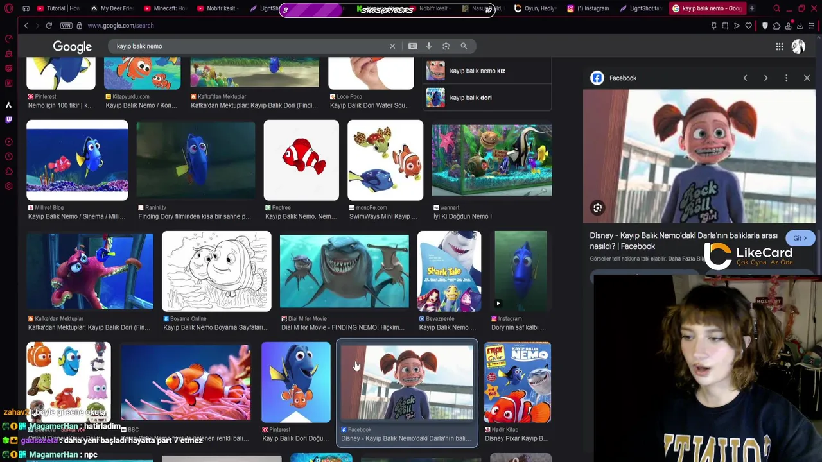Clear the Google search box with X
The width and height of the screenshot is (822, 462).
pos(392,46)
